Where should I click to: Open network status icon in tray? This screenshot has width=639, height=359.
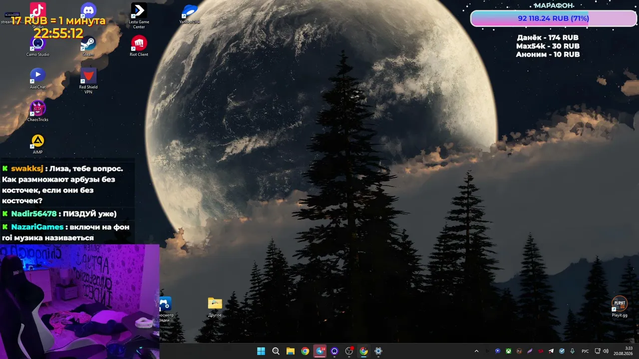(x=598, y=351)
